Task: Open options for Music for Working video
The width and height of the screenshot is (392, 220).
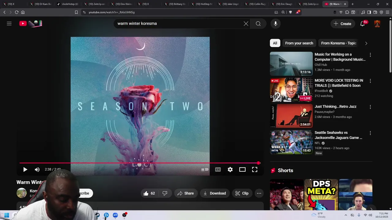Action: coord(370,55)
